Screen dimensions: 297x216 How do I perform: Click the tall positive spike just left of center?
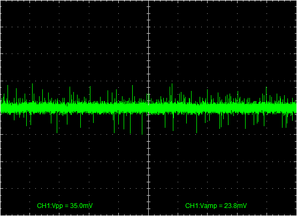pyautogui.click(x=132, y=94)
